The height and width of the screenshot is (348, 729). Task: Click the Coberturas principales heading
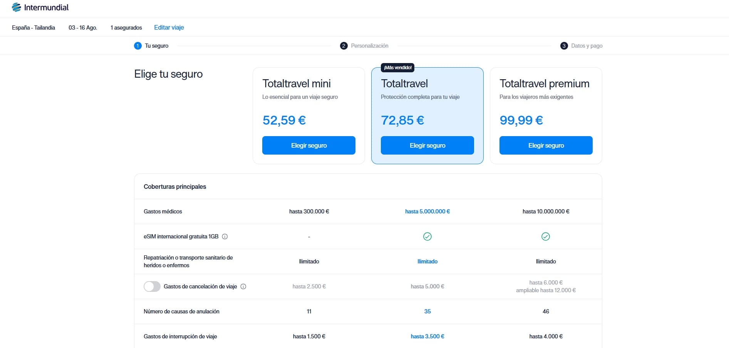(175, 186)
